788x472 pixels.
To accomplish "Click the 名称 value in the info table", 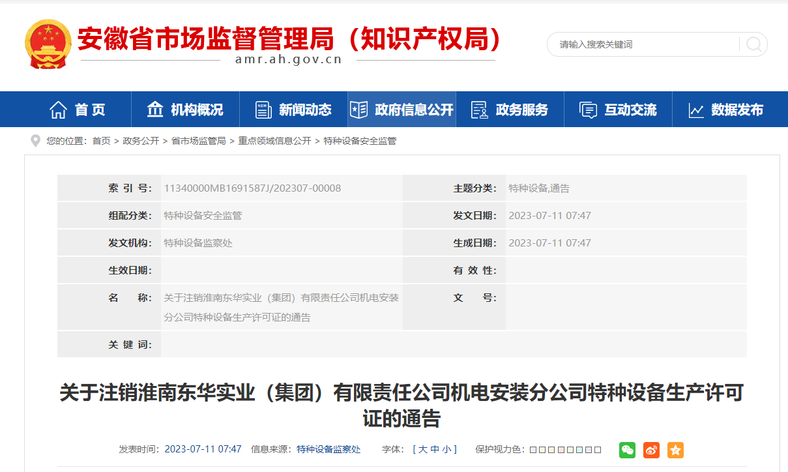I will tap(281, 308).
